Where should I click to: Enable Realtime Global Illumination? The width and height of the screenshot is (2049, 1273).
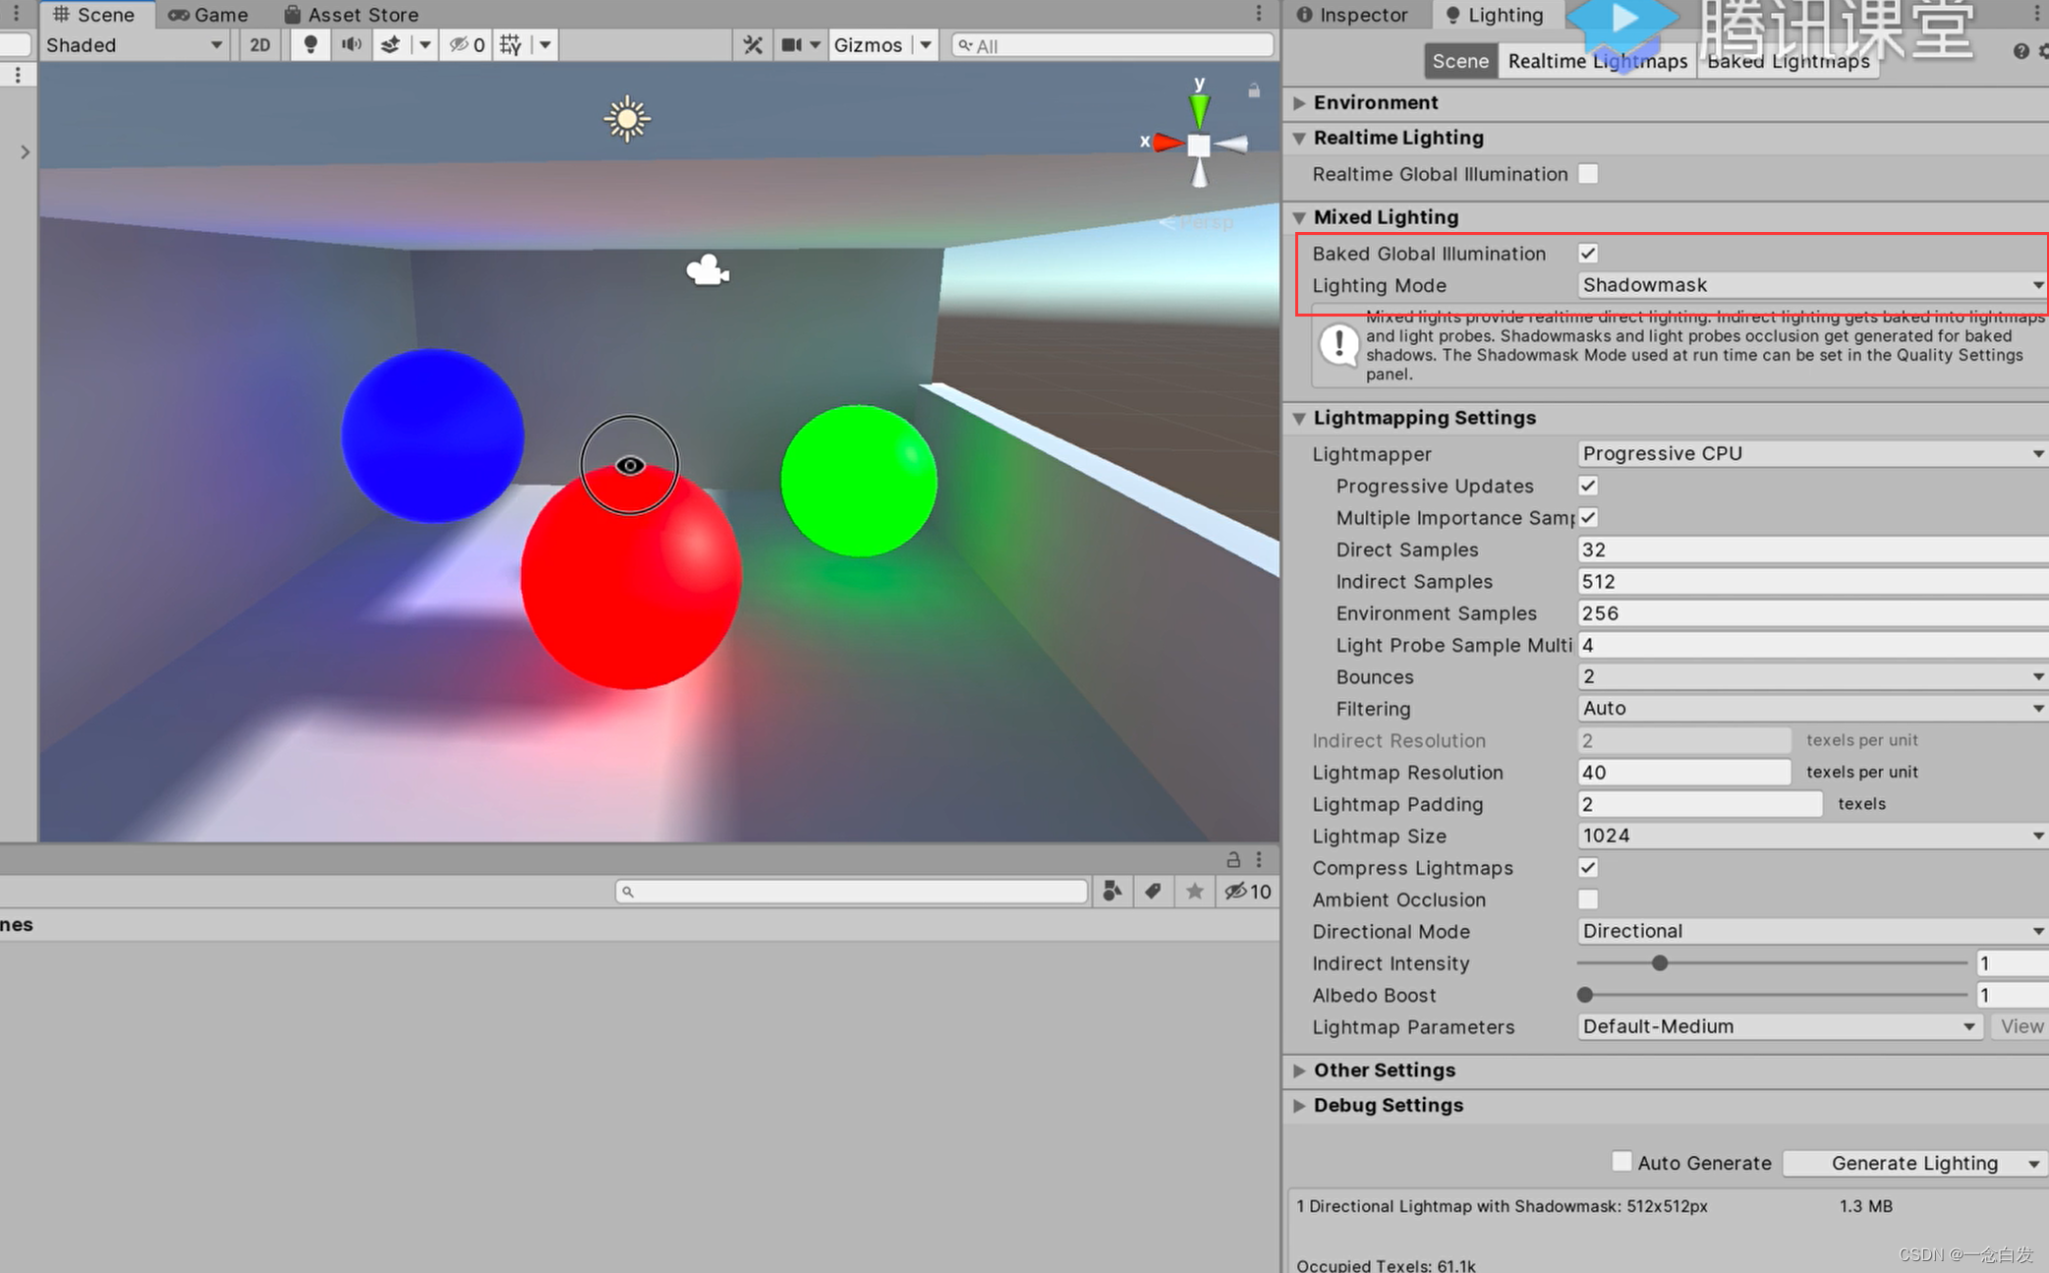pyautogui.click(x=1588, y=173)
